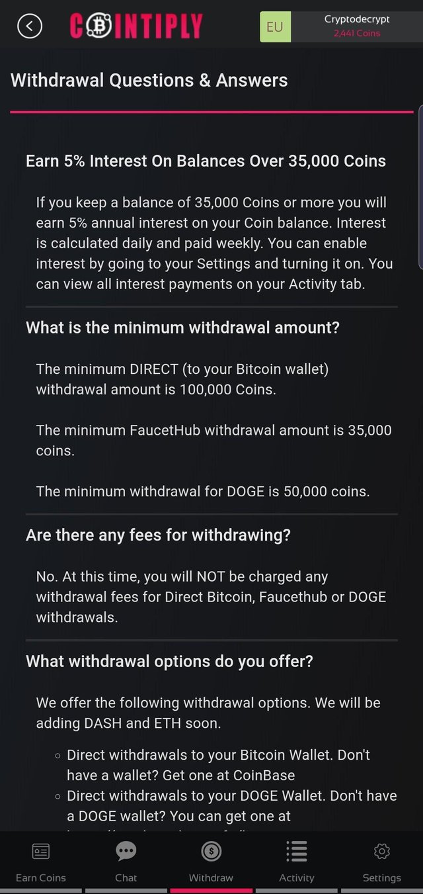Tap the back arrow icon

[x=30, y=26]
